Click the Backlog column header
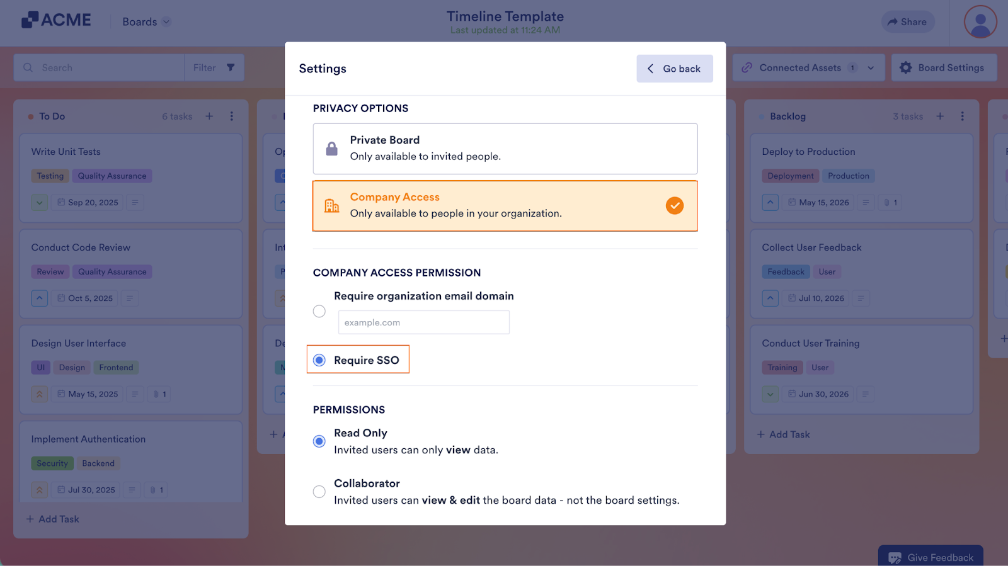1008x566 pixels. point(787,116)
